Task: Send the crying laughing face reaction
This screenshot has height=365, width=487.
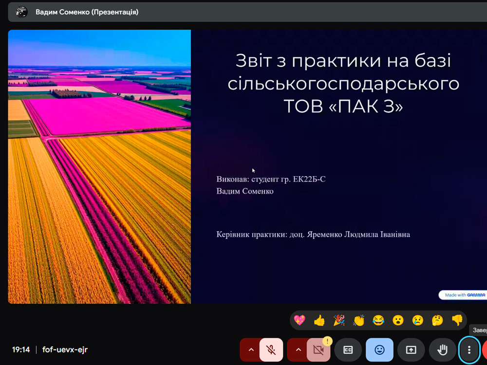Action: pyautogui.click(x=378, y=320)
